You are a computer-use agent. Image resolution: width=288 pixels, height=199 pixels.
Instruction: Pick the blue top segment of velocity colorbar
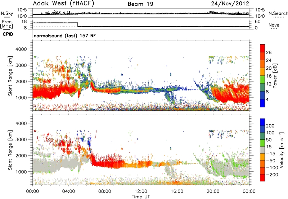(x=262, y=122)
